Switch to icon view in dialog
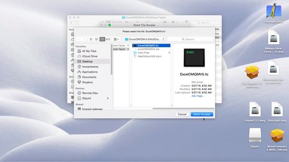This screenshot has width=289, height=162. tap(91, 39)
